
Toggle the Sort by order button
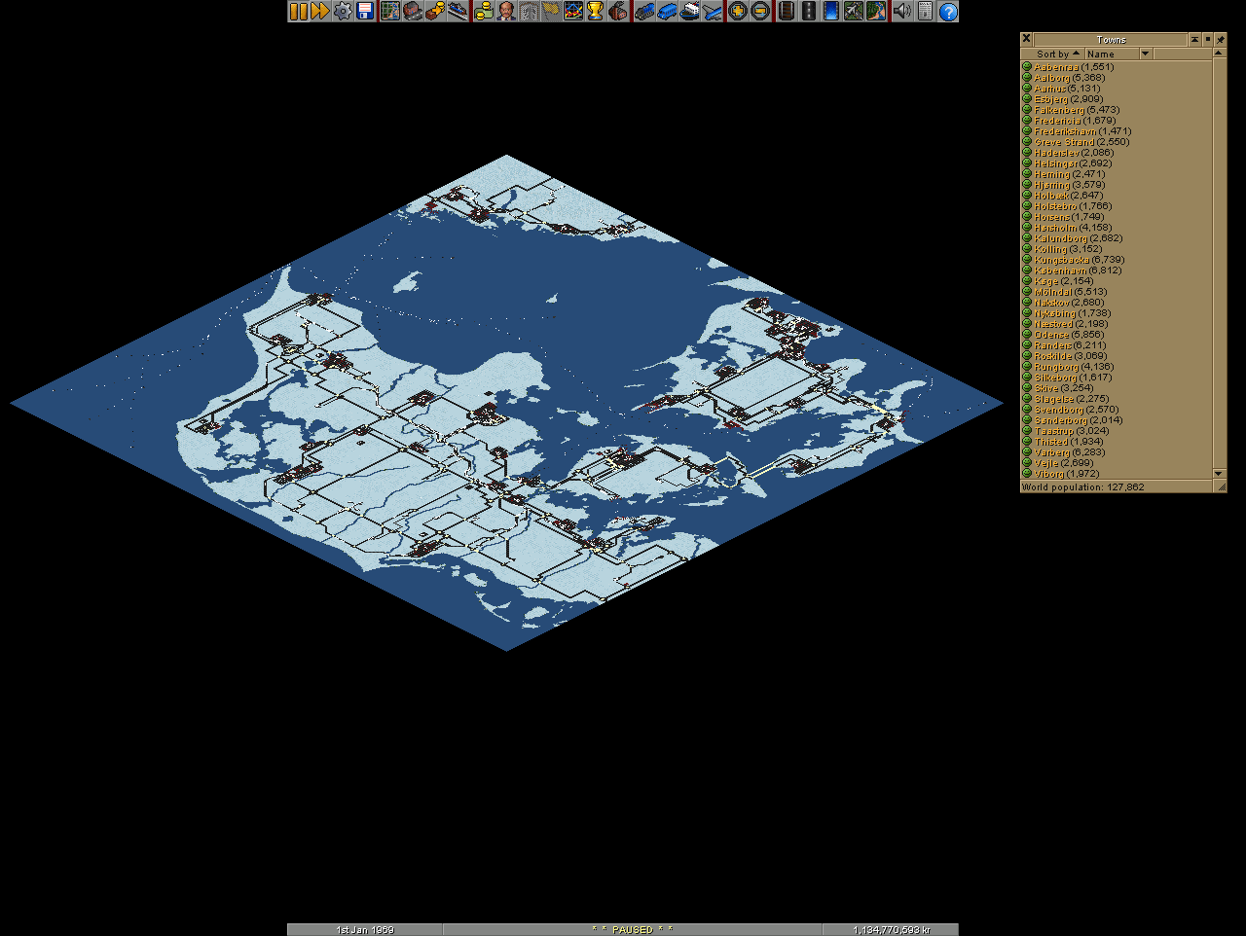click(1052, 54)
